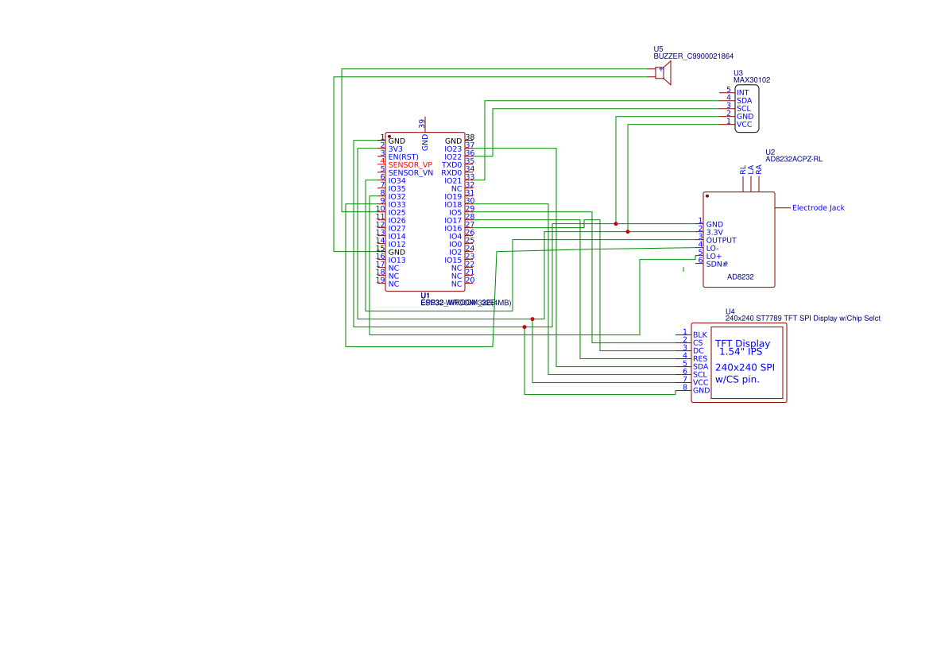Select the RL electrode pin label

743,170
